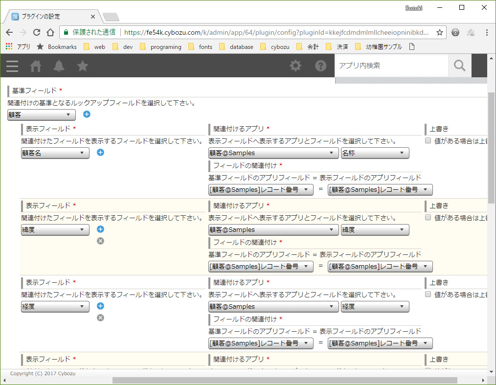Image resolution: width=496 pixels, height=385 pixels.
Task: Open the settings gear in header
Action: (295, 66)
